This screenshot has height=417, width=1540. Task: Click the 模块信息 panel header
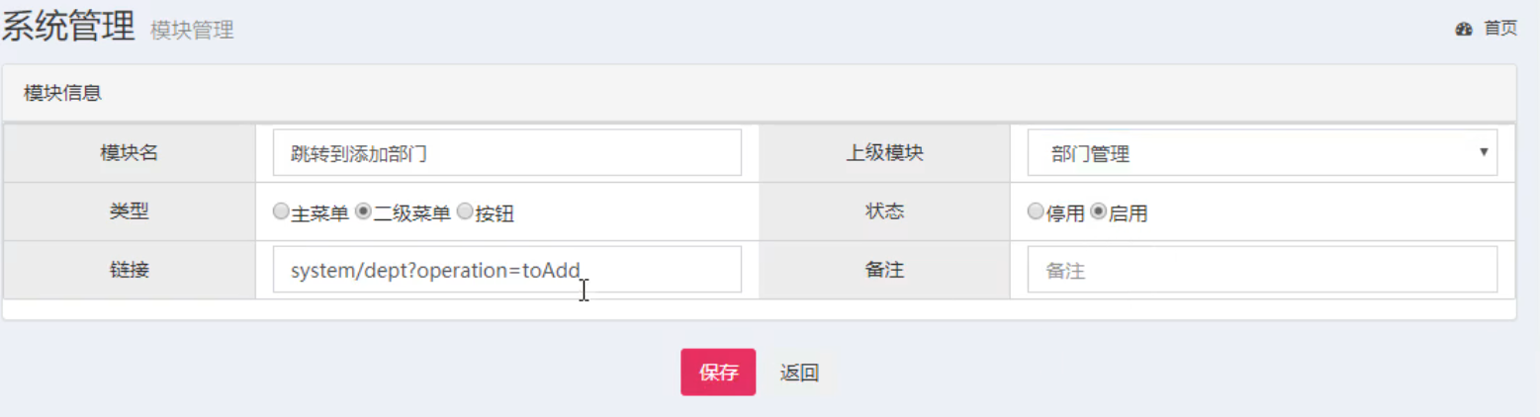(x=63, y=94)
